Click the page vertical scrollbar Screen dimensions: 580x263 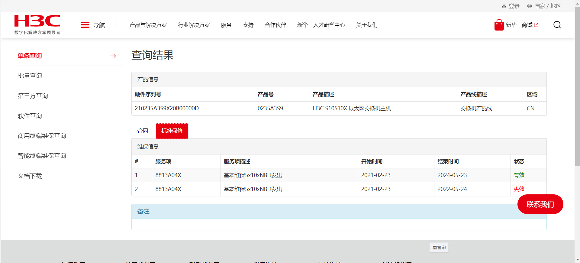click(x=577, y=86)
